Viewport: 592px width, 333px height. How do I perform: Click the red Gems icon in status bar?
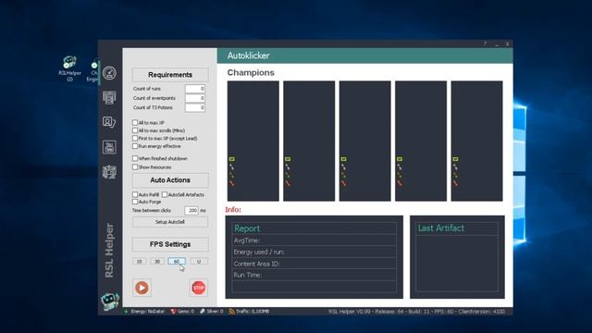[173, 312]
